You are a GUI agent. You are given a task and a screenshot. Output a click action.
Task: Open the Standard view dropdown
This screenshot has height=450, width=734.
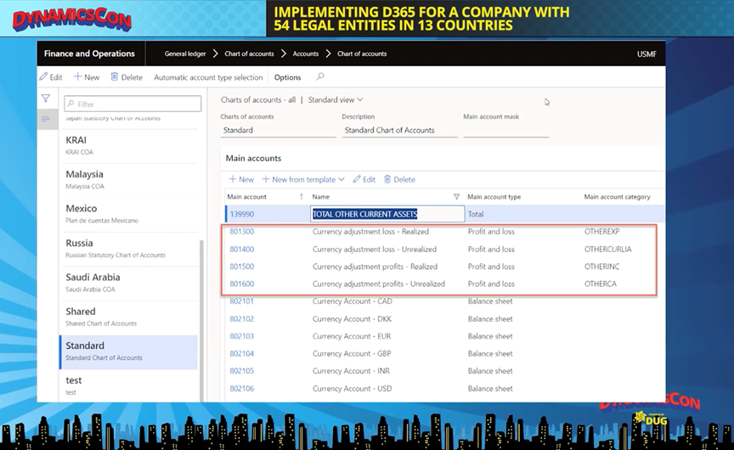[x=336, y=99]
